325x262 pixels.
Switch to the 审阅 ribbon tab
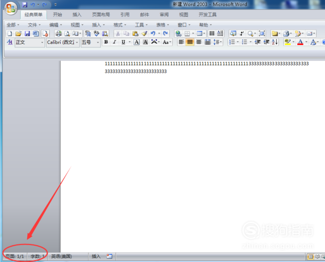pos(164,15)
